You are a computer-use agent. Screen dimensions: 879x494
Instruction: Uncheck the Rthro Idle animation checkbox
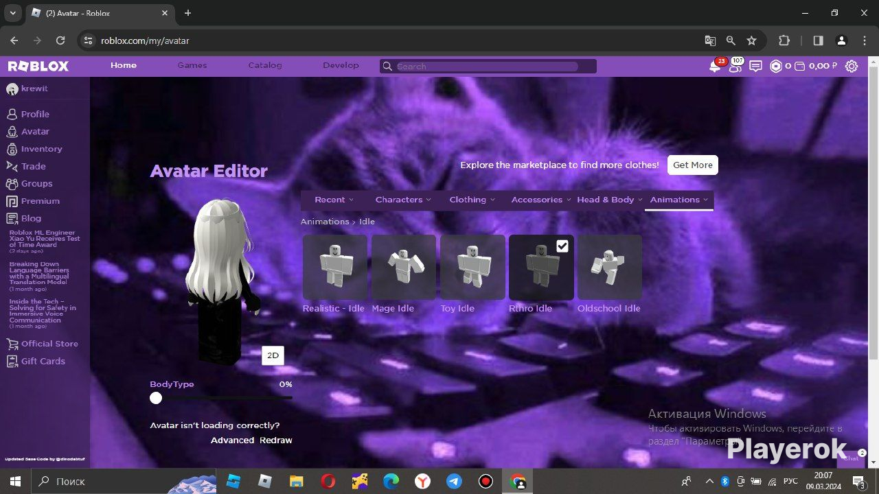click(562, 246)
